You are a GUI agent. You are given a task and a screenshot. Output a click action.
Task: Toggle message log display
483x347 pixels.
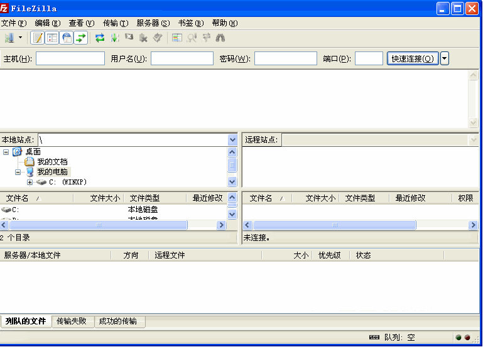[38, 38]
